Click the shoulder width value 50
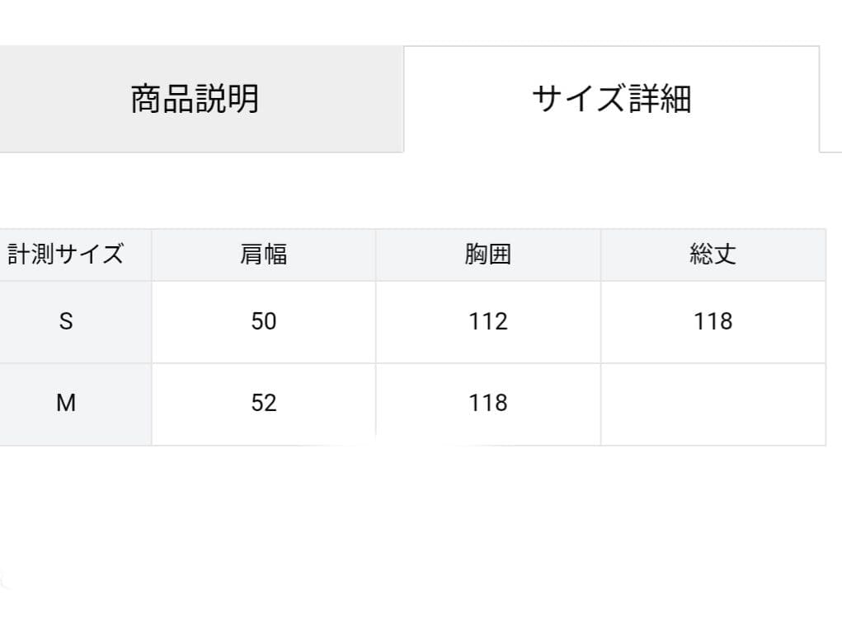 (x=263, y=321)
